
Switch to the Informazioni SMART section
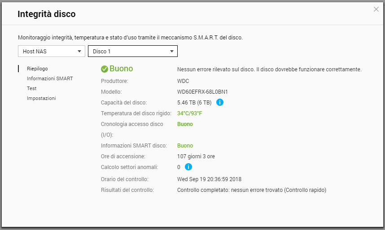tap(50, 78)
